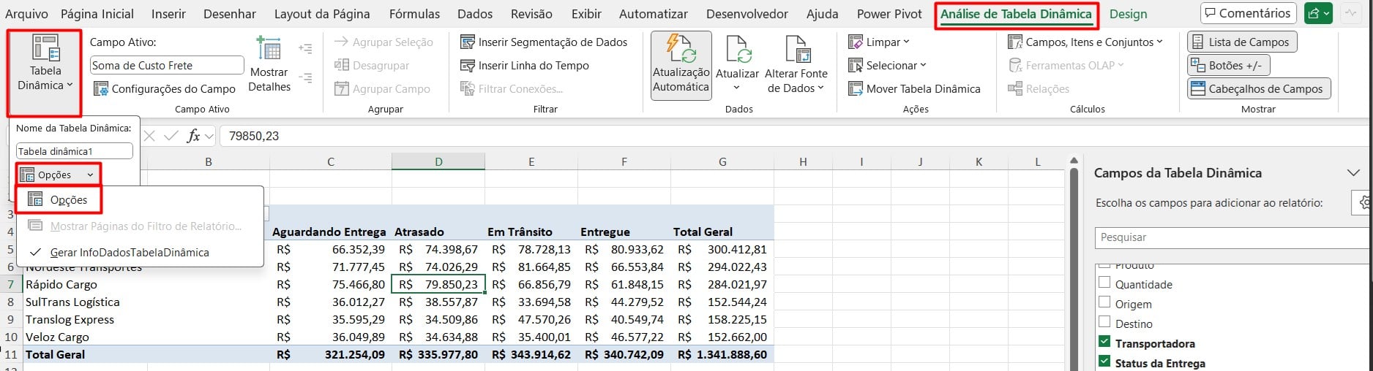Click Relações
Viewport: 1373px width, 371px height.
coord(1039,88)
